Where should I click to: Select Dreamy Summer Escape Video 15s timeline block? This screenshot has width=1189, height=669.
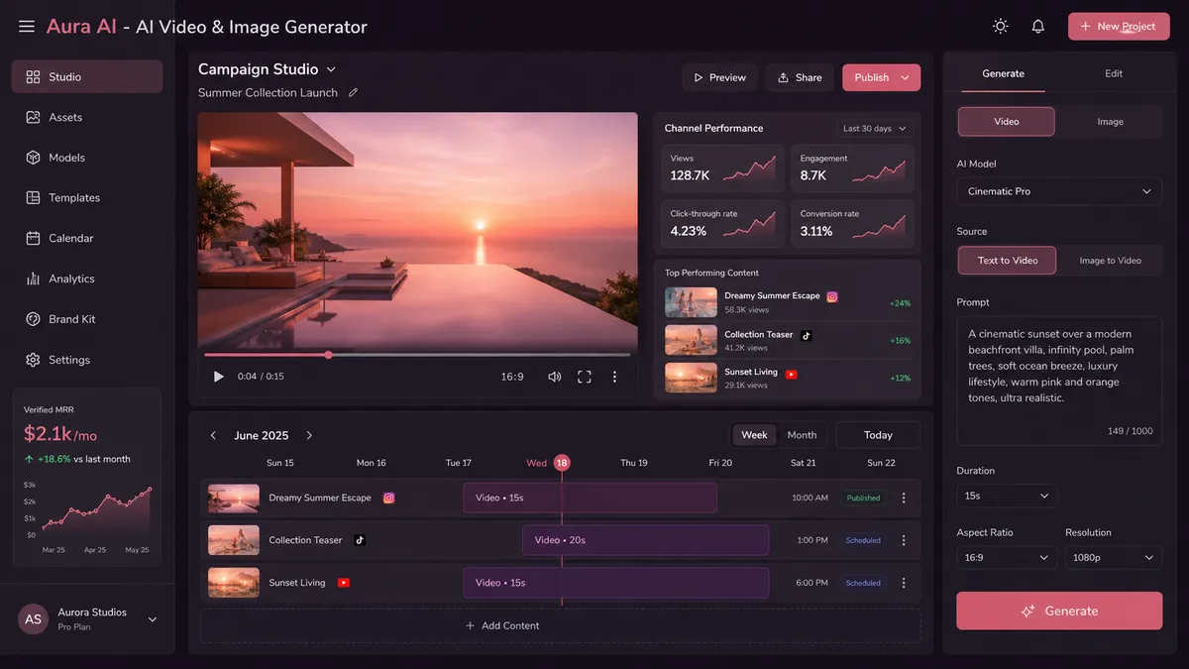(x=590, y=498)
